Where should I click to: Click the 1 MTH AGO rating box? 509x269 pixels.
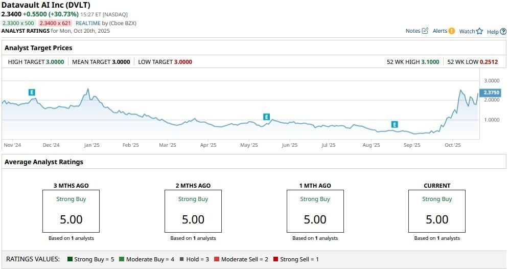pyautogui.click(x=315, y=211)
